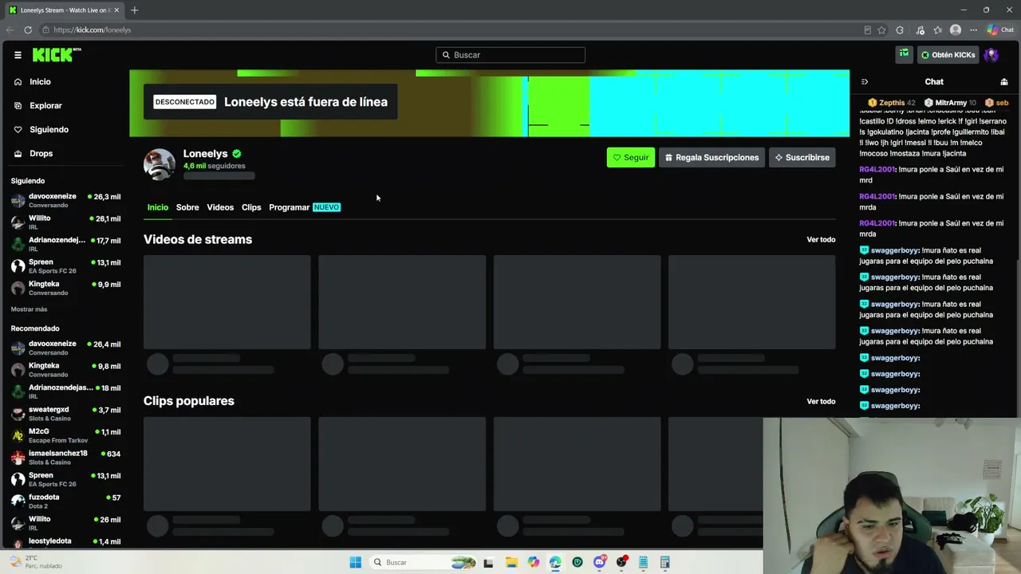The width and height of the screenshot is (1021, 574).
Task: Open sweatergxd in Recomendado list
Action: (x=65, y=414)
